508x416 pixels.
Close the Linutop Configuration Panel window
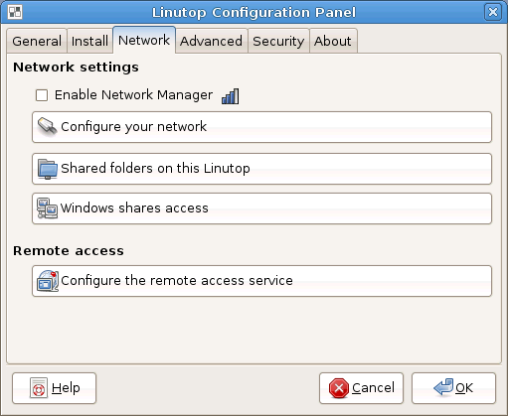(493, 12)
